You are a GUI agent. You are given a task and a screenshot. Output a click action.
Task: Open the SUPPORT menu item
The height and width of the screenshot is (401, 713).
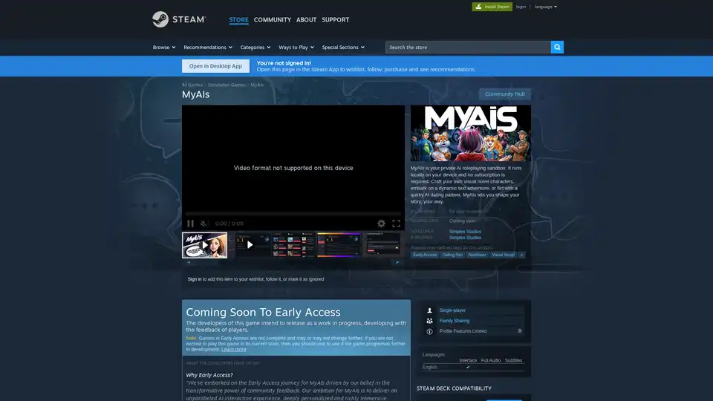335,20
